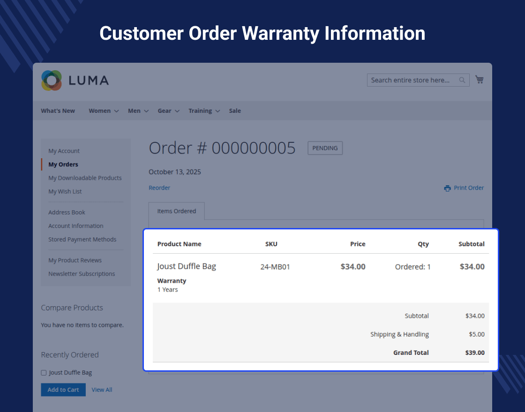The image size is (525, 412).
Task: Click the Recently Ordered heading
Action: click(70, 355)
